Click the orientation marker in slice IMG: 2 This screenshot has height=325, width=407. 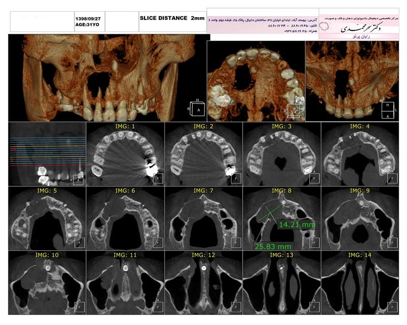tap(236, 178)
